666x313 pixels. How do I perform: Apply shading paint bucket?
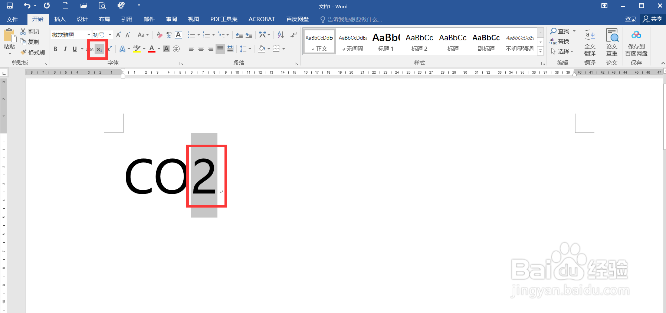262,49
